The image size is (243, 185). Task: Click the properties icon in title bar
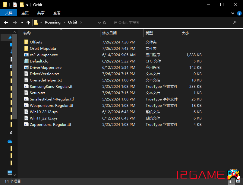point(15,5)
